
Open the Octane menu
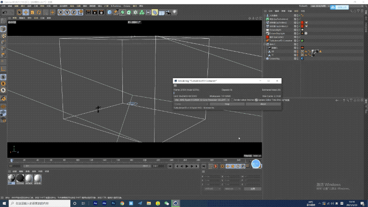point(127,6)
